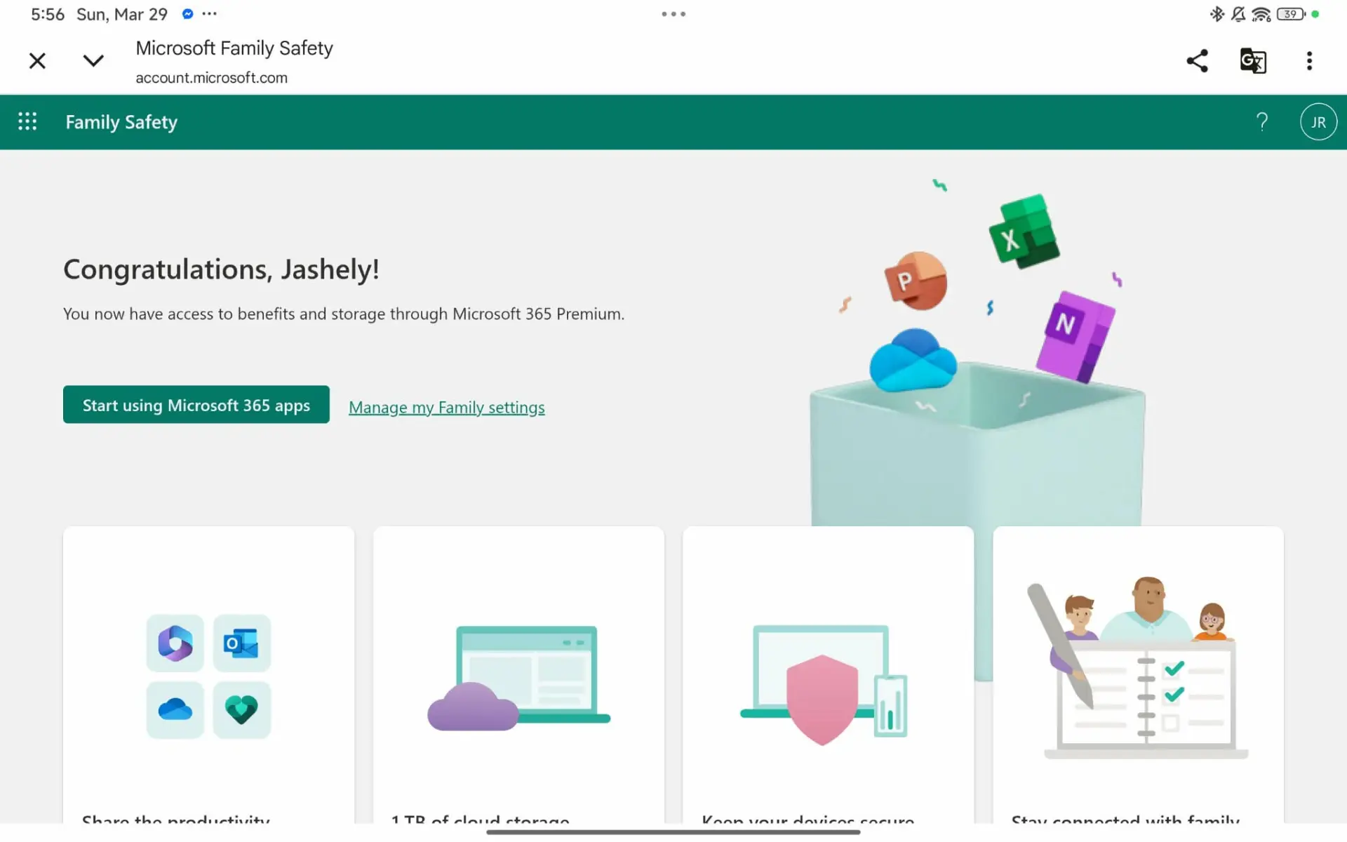This screenshot has width=1347, height=842.
Task: Tap the Bluetooth icon in status bar
Action: 1217,14
